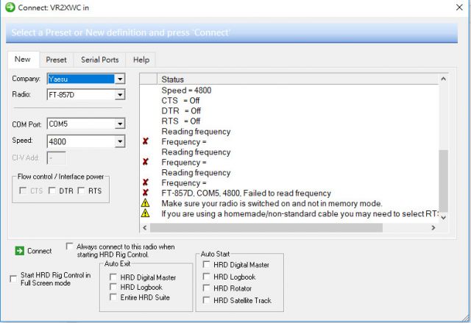This screenshot has width=471, height=323.
Task: Click the vertical scrollbar thumb in status list
Action: click(443, 181)
